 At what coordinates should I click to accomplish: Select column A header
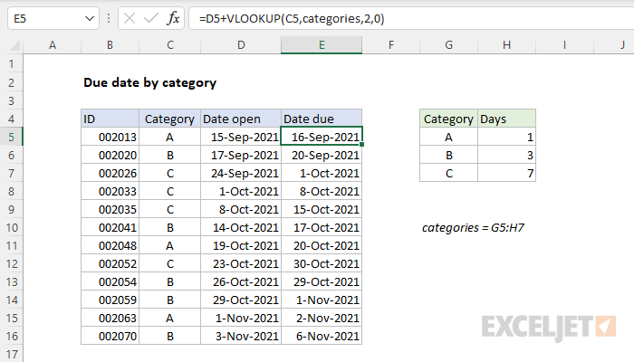coord(53,45)
